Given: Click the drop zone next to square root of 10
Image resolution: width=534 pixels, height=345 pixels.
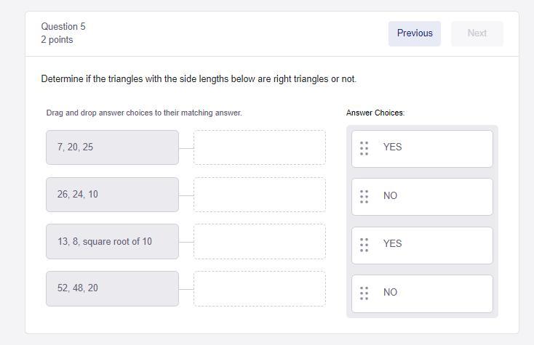Looking at the screenshot, I should point(260,242).
